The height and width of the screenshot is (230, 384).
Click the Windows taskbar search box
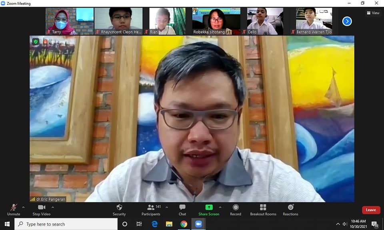66,224
